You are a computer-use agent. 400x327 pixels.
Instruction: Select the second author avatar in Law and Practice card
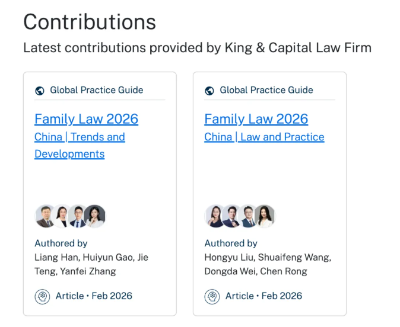point(231,216)
